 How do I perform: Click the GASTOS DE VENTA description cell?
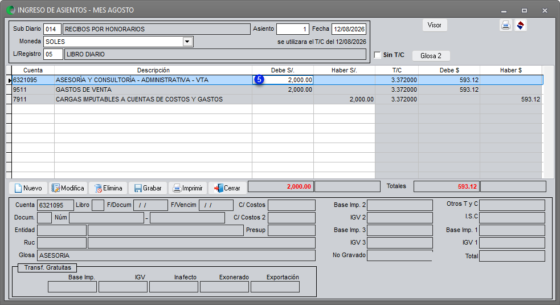(153, 90)
